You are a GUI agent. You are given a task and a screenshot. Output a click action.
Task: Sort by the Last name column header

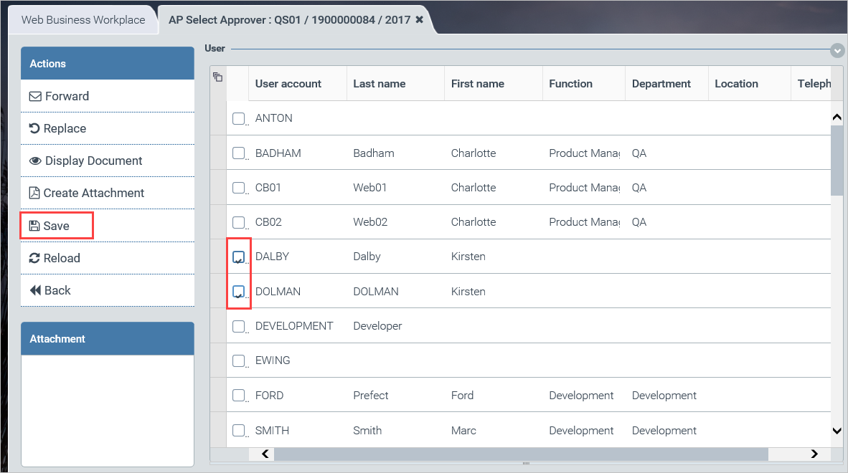coord(379,84)
